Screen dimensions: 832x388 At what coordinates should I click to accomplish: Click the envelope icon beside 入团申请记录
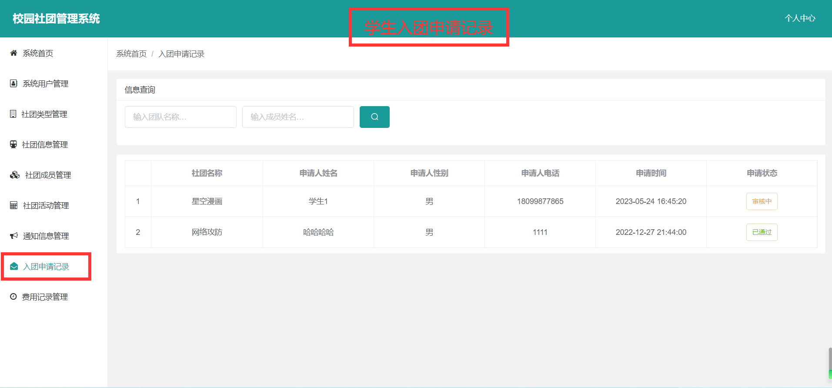coord(14,266)
